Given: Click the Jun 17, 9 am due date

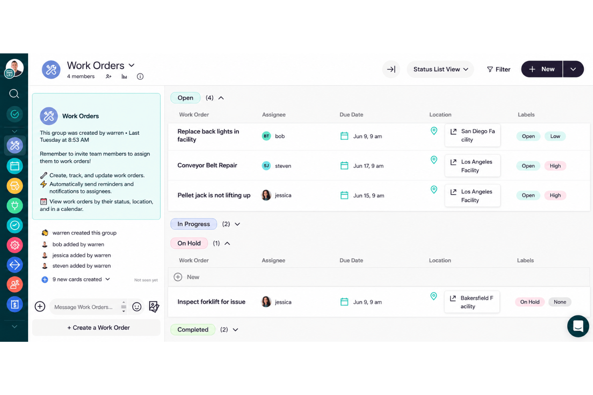Looking at the screenshot, I should (x=368, y=166).
